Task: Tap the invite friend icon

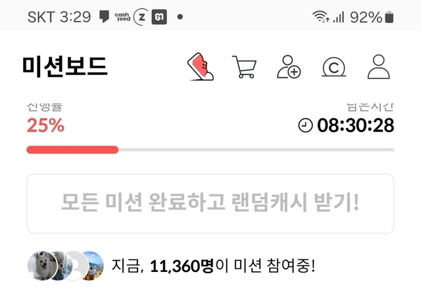Action: [289, 67]
